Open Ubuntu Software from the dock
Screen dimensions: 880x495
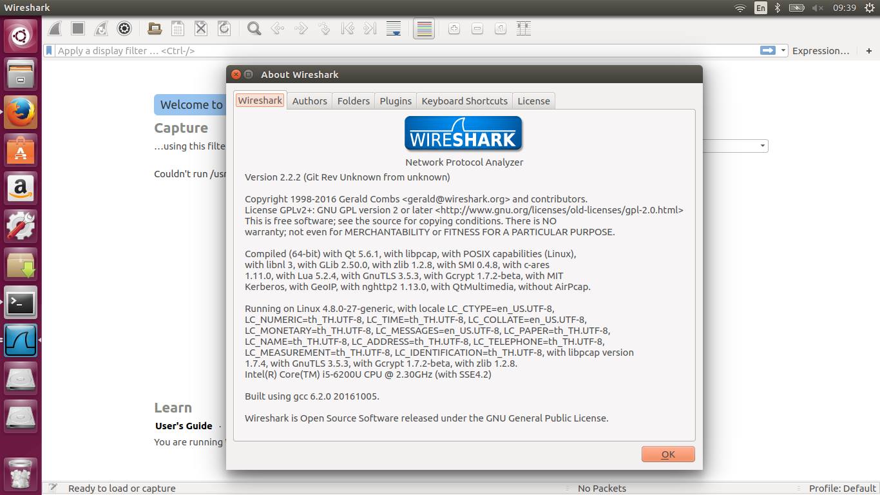[21, 150]
